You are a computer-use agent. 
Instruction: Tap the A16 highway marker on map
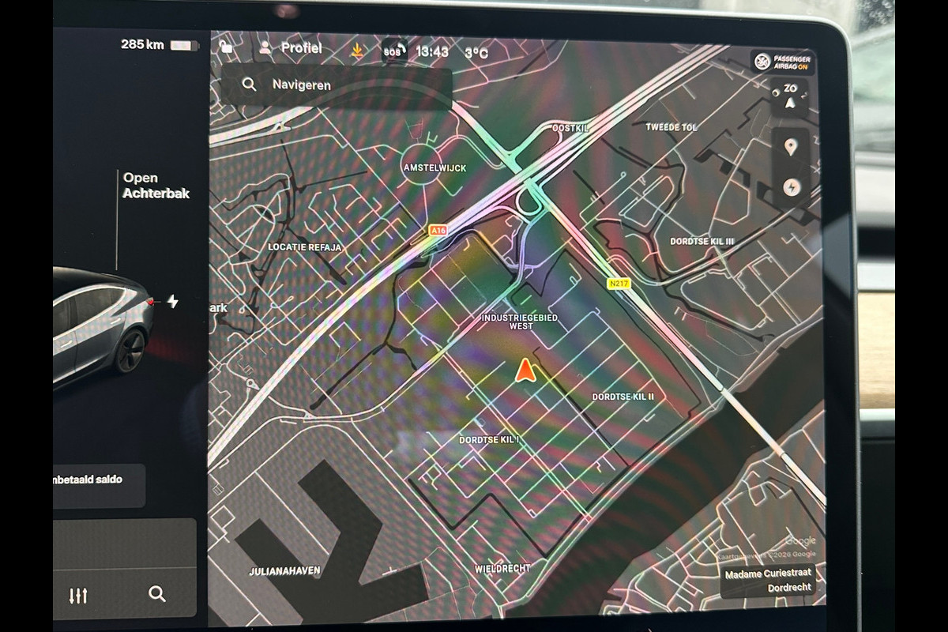[x=437, y=230]
